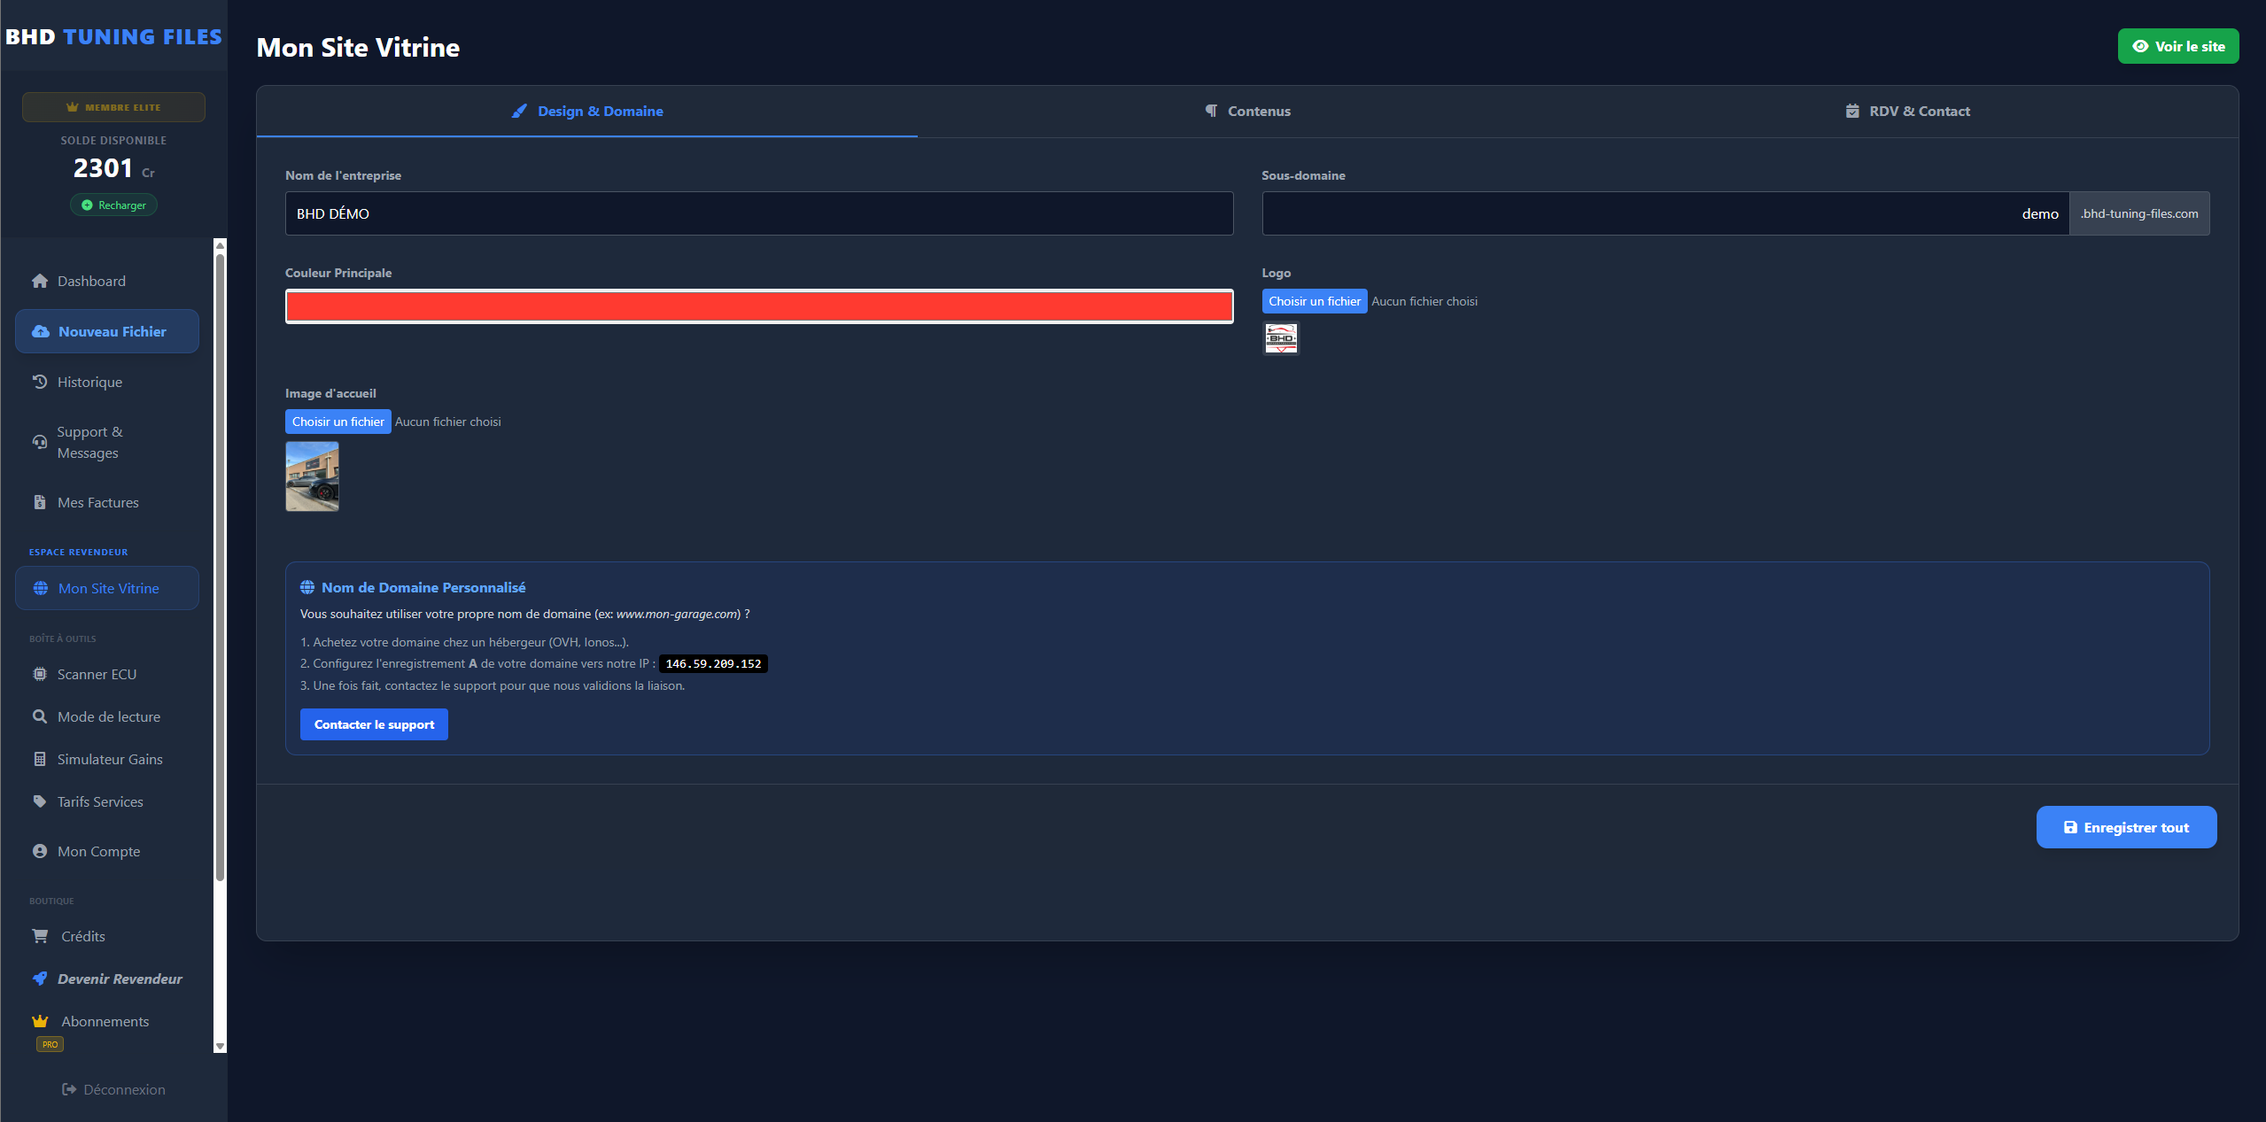The width and height of the screenshot is (2266, 1122).
Task: Open the Simulateur Gains tool
Action: point(109,759)
